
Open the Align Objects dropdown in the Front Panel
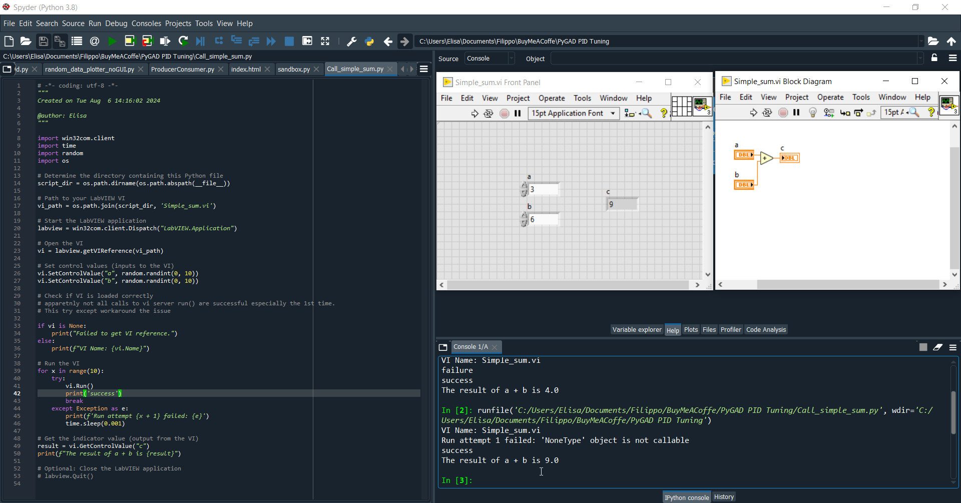pos(630,114)
